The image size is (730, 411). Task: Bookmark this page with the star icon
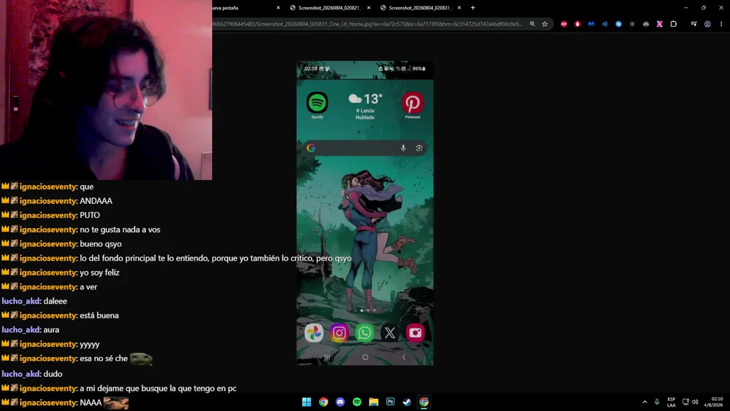pos(545,24)
